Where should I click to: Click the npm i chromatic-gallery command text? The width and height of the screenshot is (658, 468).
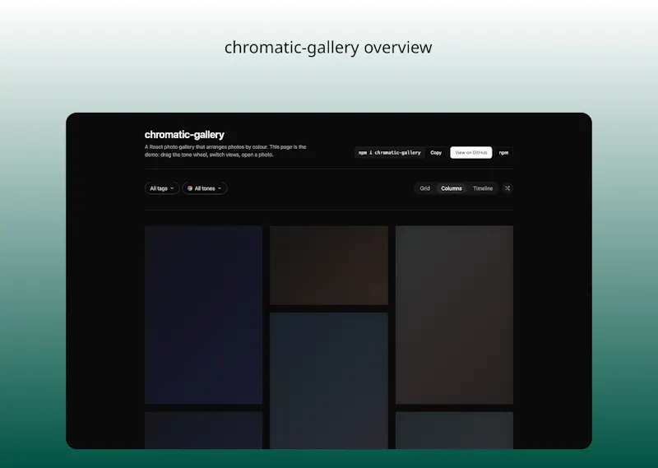389,153
